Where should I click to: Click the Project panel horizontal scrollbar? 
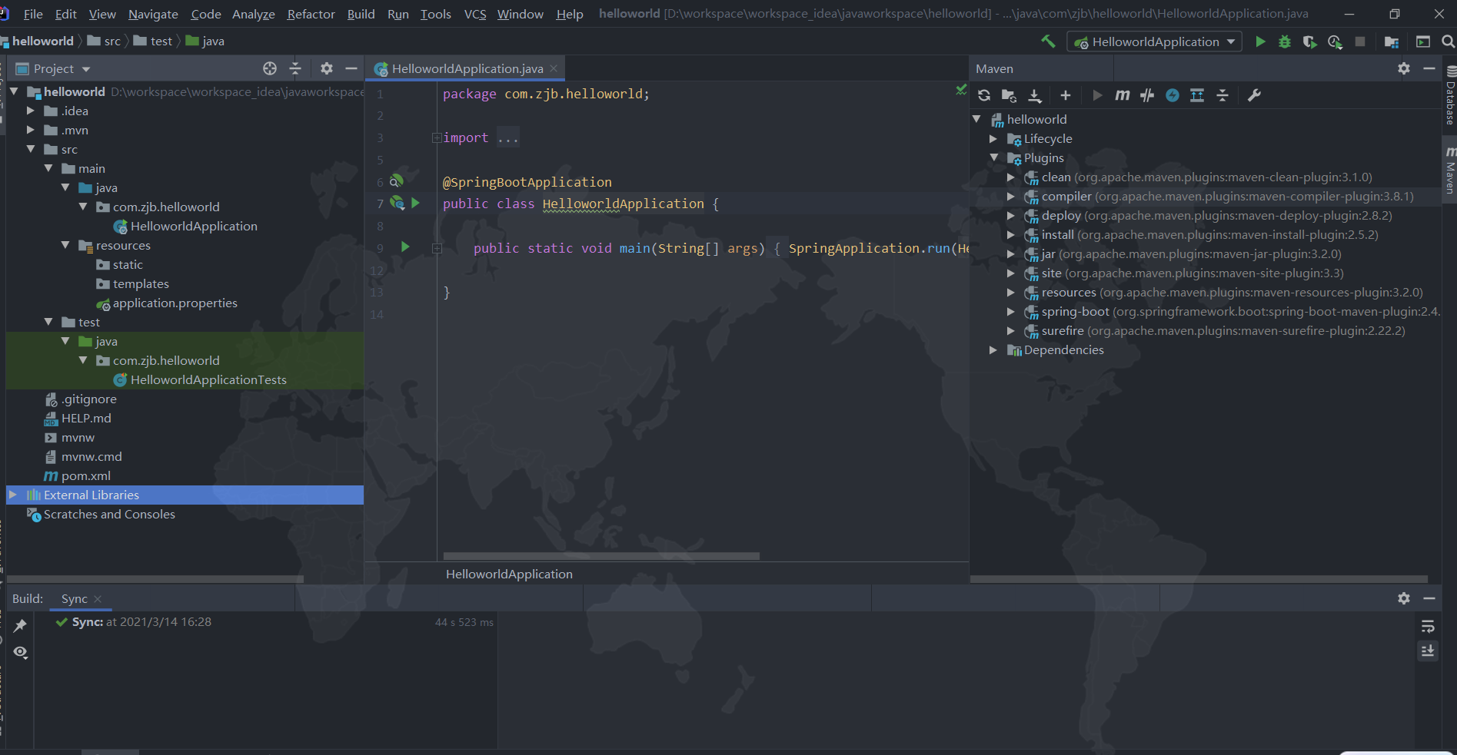click(x=155, y=579)
